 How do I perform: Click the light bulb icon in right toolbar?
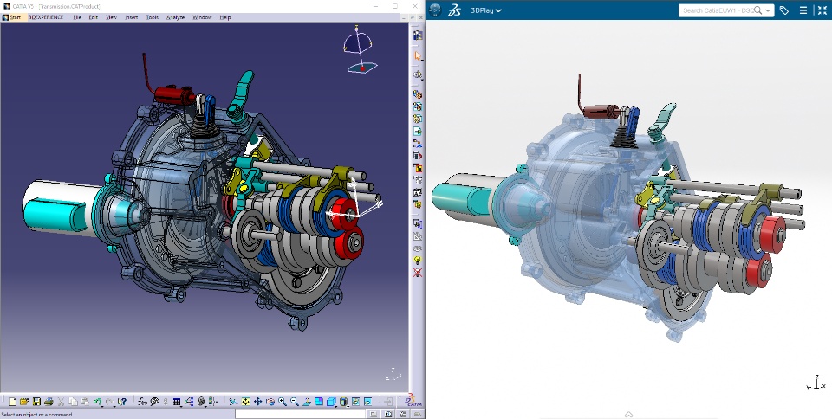418,260
